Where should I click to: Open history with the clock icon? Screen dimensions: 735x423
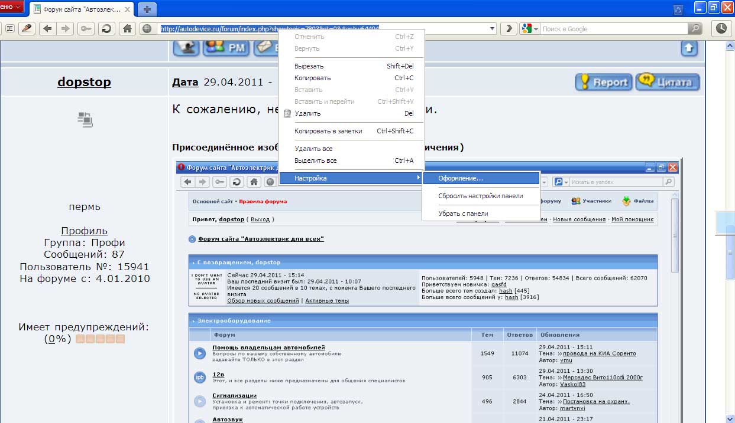721,28
